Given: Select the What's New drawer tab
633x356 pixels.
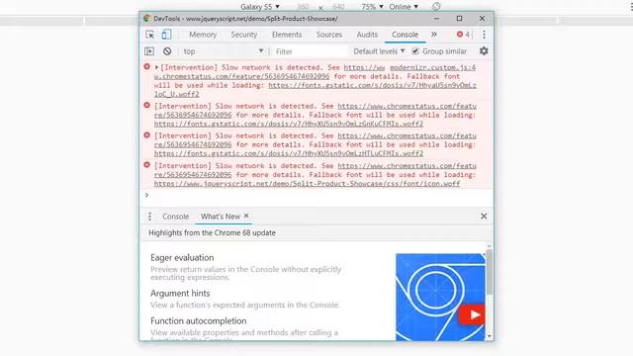Looking at the screenshot, I should click(x=221, y=217).
